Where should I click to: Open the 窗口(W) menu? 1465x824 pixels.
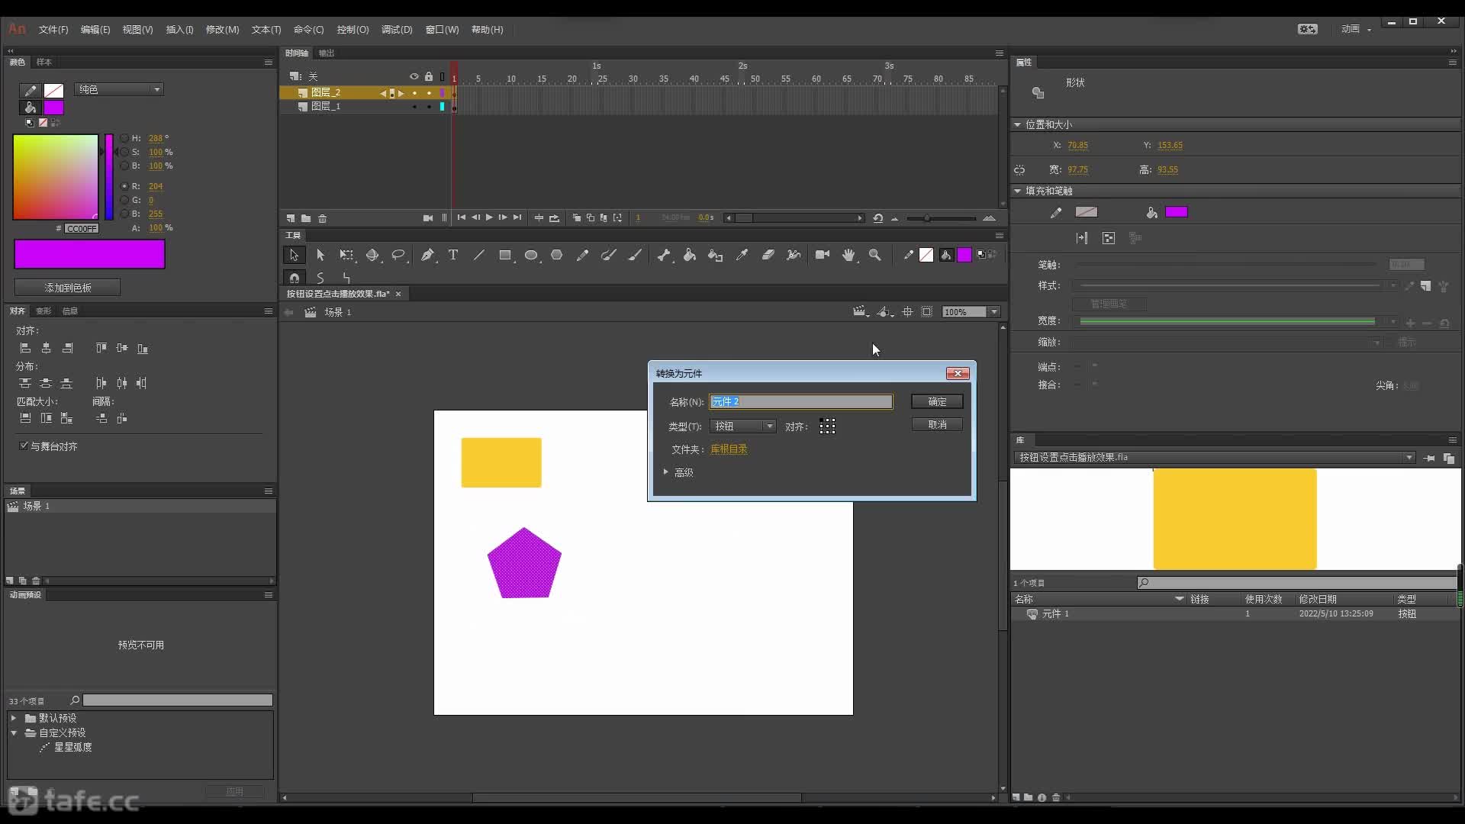coord(442,30)
